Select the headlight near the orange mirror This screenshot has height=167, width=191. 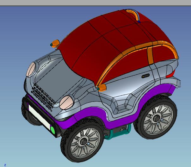click(x=66, y=102)
